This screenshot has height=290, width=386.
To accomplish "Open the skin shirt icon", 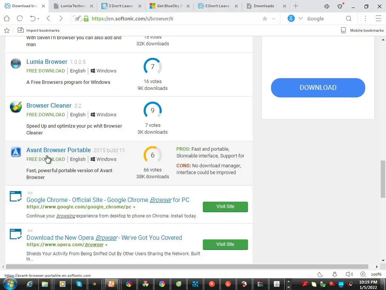I will 340,6.
